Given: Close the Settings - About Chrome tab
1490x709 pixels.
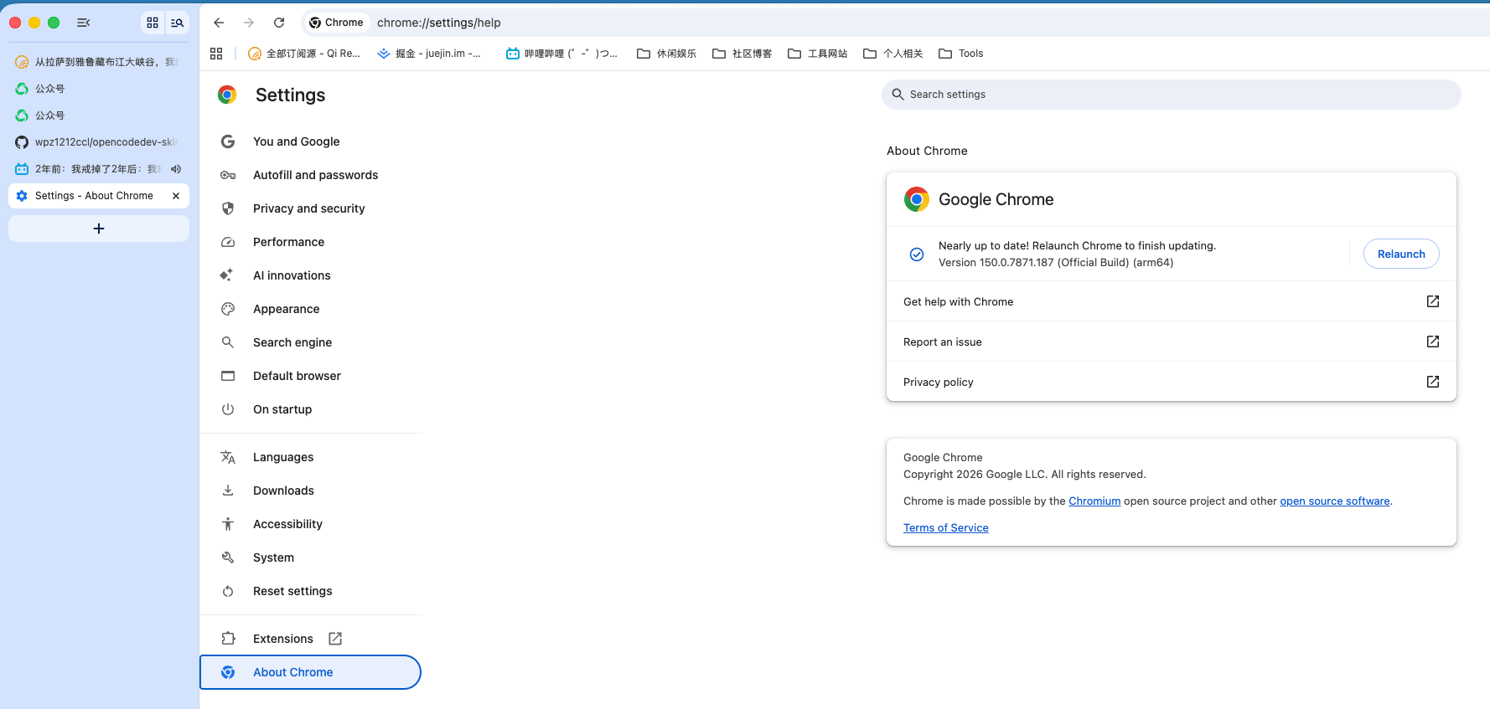Looking at the screenshot, I should pyautogui.click(x=176, y=196).
